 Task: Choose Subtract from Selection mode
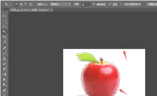tap(26, 4)
